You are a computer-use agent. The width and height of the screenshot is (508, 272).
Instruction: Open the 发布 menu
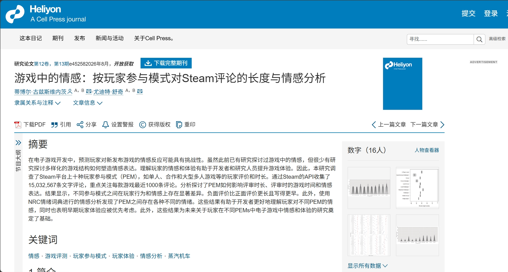pyautogui.click(x=80, y=38)
